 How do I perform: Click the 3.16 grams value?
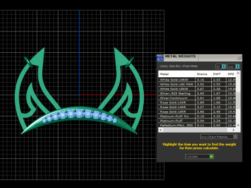200,80
